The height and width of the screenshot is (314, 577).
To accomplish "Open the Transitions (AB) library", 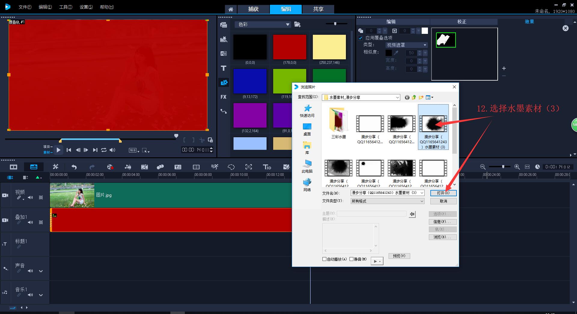I will 224,54.
